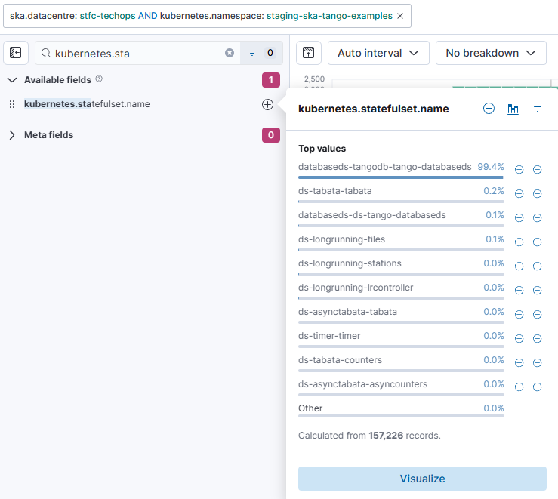Click the 'ds-timer-timer' value text
558x499 pixels.
point(329,336)
